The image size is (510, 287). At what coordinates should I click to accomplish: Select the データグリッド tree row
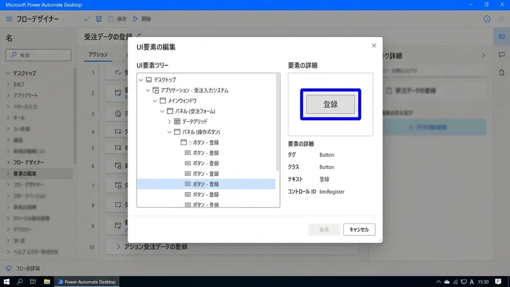tap(206, 122)
